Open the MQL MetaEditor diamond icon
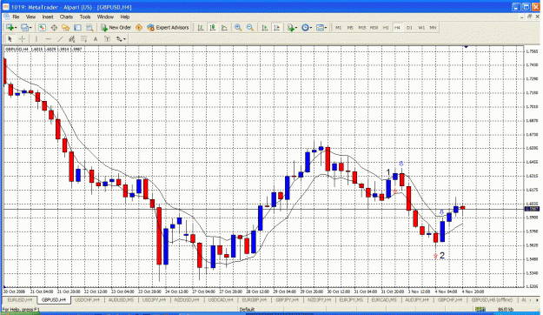The image size is (543, 315). click(x=139, y=27)
